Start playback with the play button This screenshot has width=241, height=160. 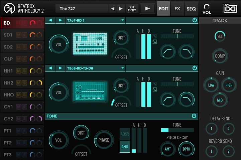[147, 9]
